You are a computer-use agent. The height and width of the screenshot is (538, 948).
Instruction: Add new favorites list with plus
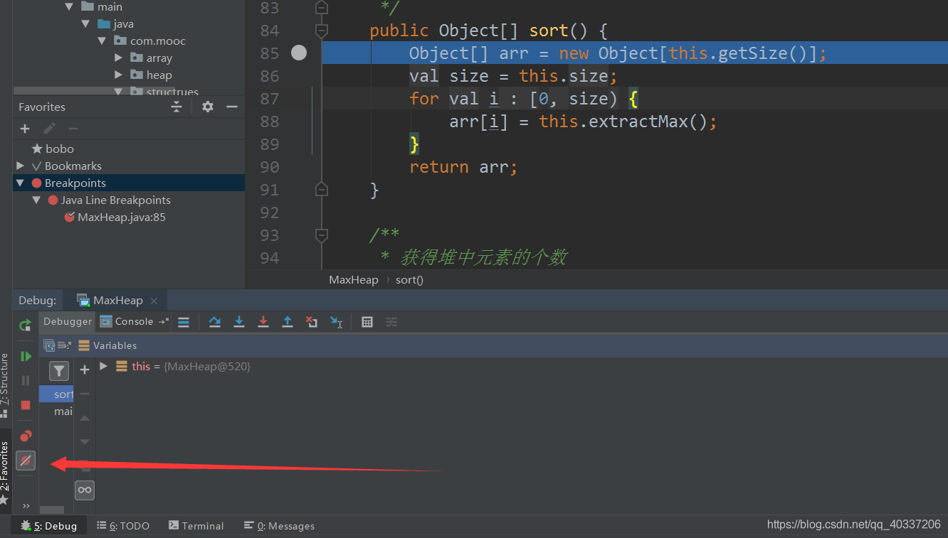click(25, 129)
